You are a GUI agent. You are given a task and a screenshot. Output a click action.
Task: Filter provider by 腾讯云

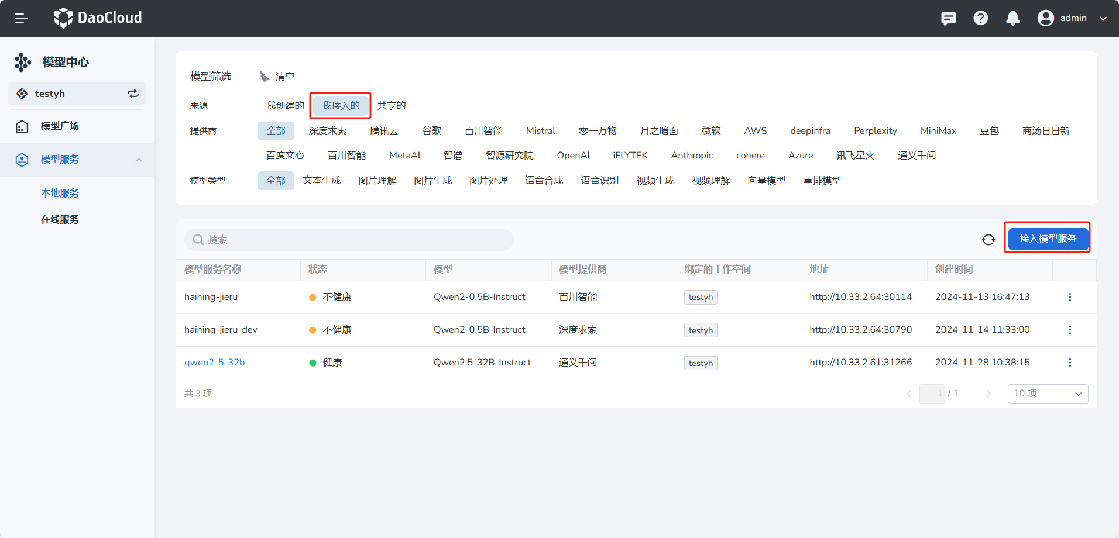[384, 131]
